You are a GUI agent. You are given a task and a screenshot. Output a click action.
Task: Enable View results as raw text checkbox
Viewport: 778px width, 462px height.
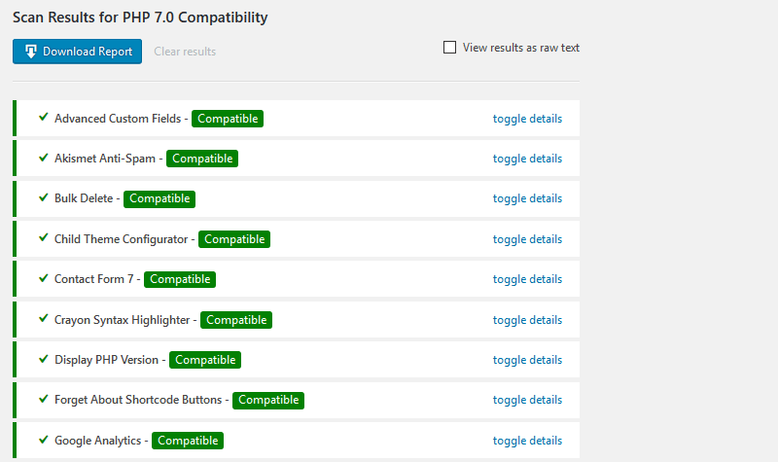point(449,47)
